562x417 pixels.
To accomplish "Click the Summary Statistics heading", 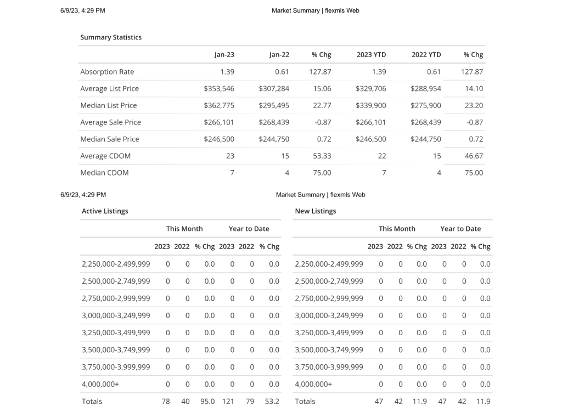I will [x=111, y=37].
